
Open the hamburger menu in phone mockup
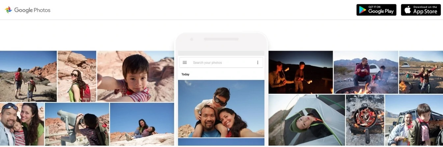pyautogui.click(x=185, y=62)
